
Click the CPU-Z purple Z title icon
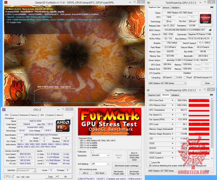click(4, 110)
